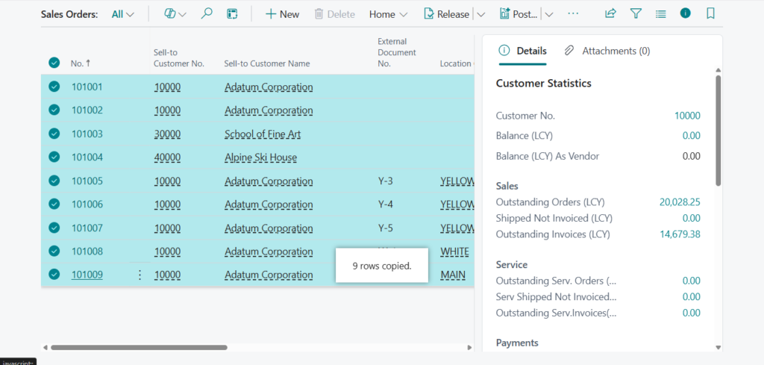The height and width of the screenshot is (365, 764).
Task: Deselect row checkbox for order 101003
Action: (x=54, y=134)
